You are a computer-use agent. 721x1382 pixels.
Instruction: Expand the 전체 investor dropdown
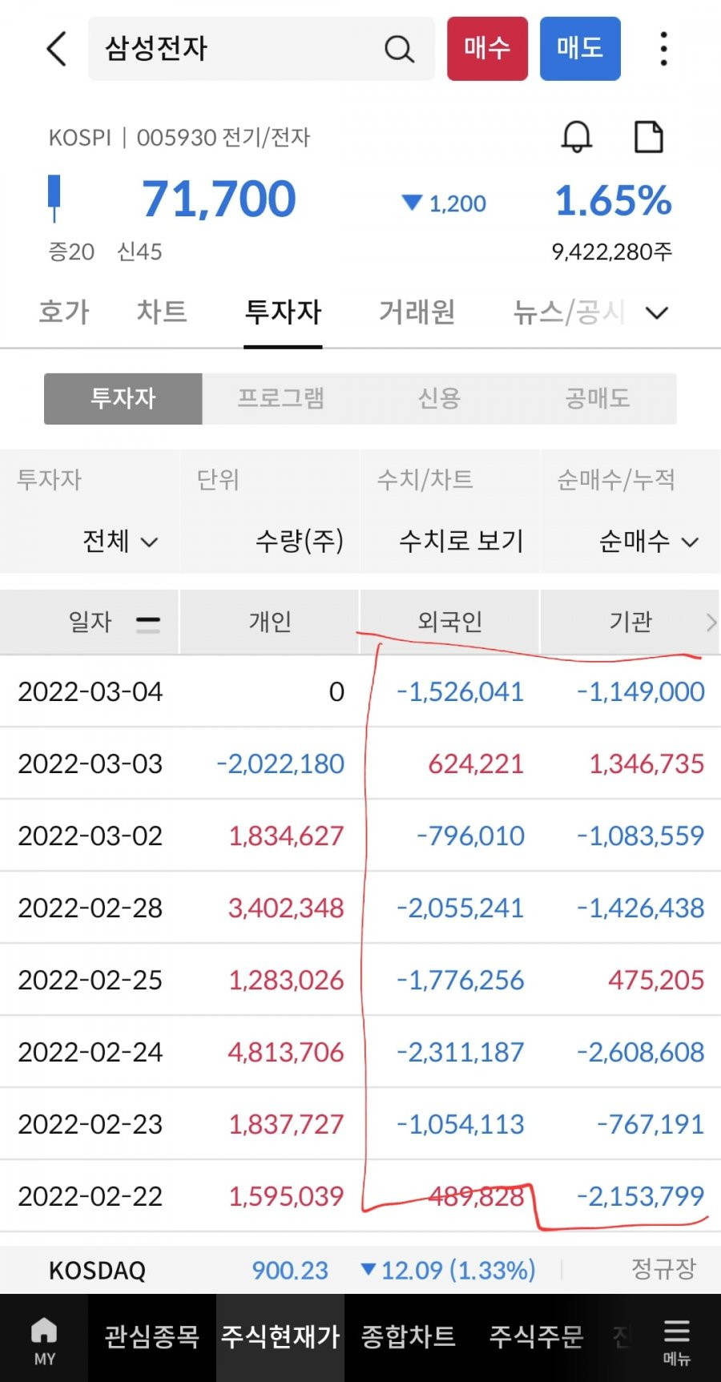120,542
